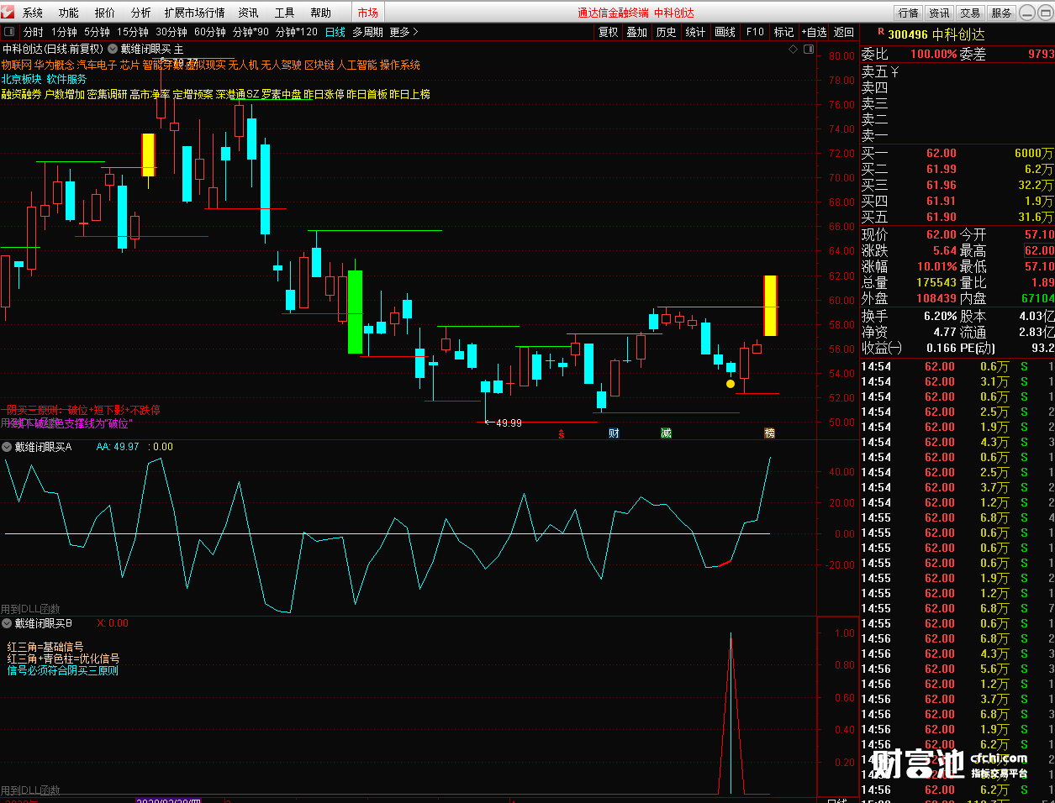Image resolution: width=1055 pixels, height=803 pixels.
Task: Expand the 戴维闭眼买A indicator dropdown arrow
Action: pos(7,447)
